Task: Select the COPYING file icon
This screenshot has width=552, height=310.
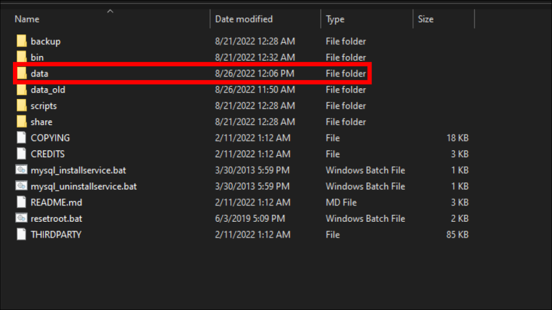Action: coord(22,137)
